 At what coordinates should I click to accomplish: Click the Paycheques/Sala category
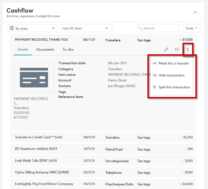pyautogui.click(x=119, y=184)
